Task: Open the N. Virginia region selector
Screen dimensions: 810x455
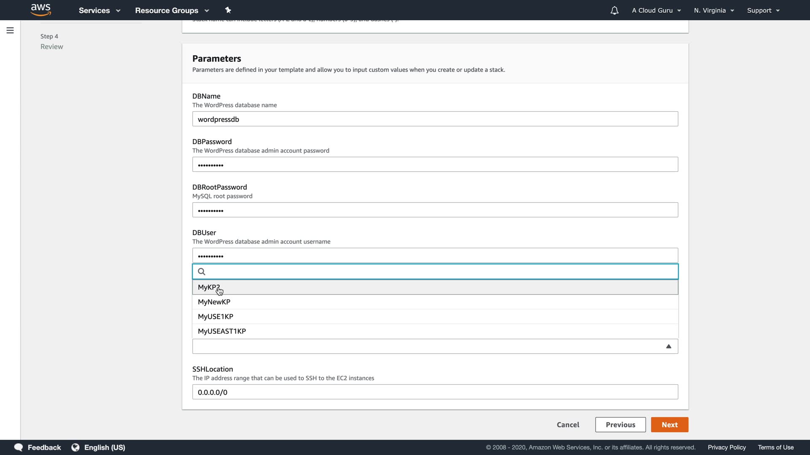Action: (714, 11)
